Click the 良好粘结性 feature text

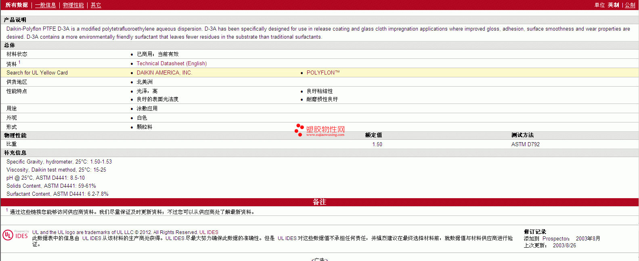click(x=320, y=91)
